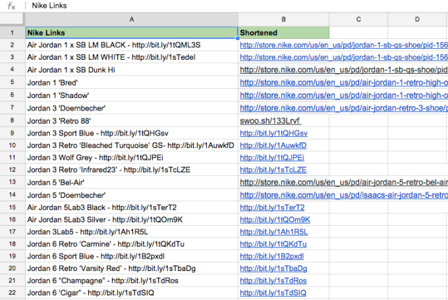Screen dimensions: 448x300
Task: Select cell Jordan 5 'Doernbecher'
Action: pos(131,195)
